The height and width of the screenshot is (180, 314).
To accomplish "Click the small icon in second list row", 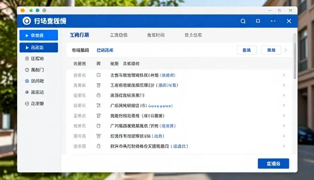I will tap(99, 85).
